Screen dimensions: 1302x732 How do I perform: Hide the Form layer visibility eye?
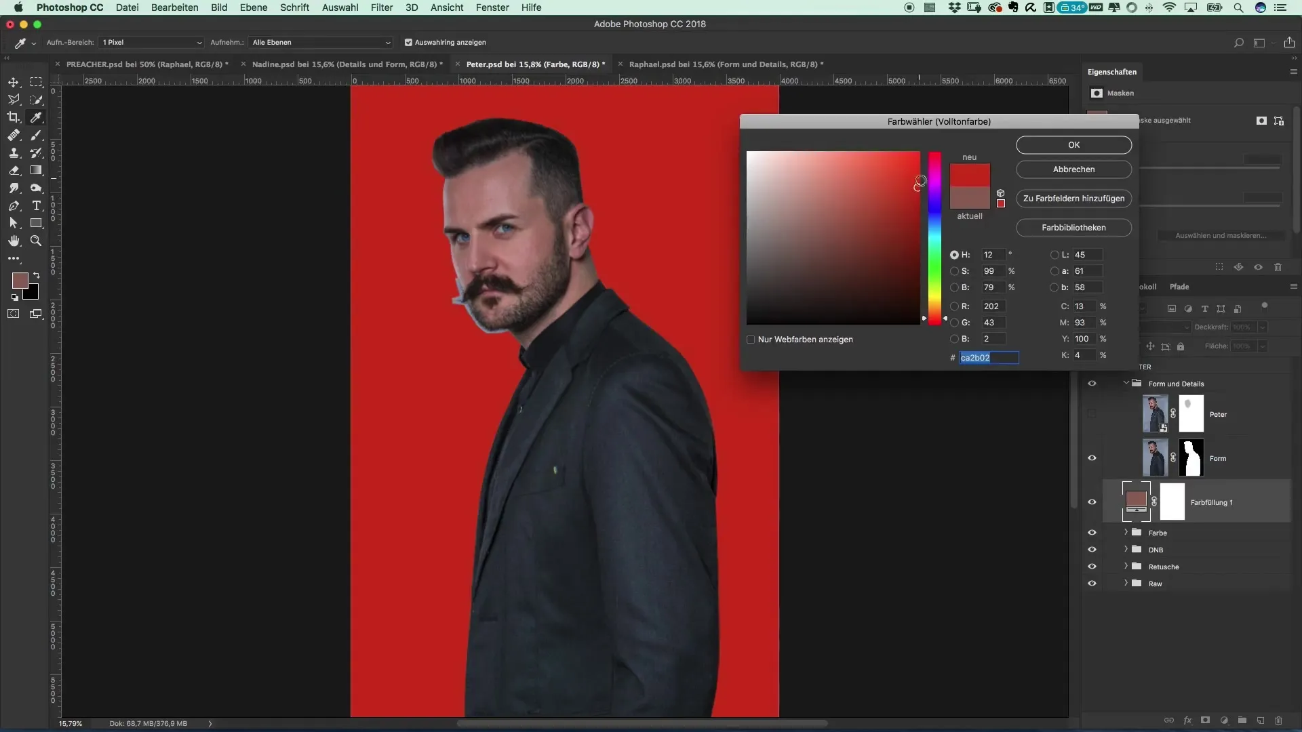(1092, 458)
